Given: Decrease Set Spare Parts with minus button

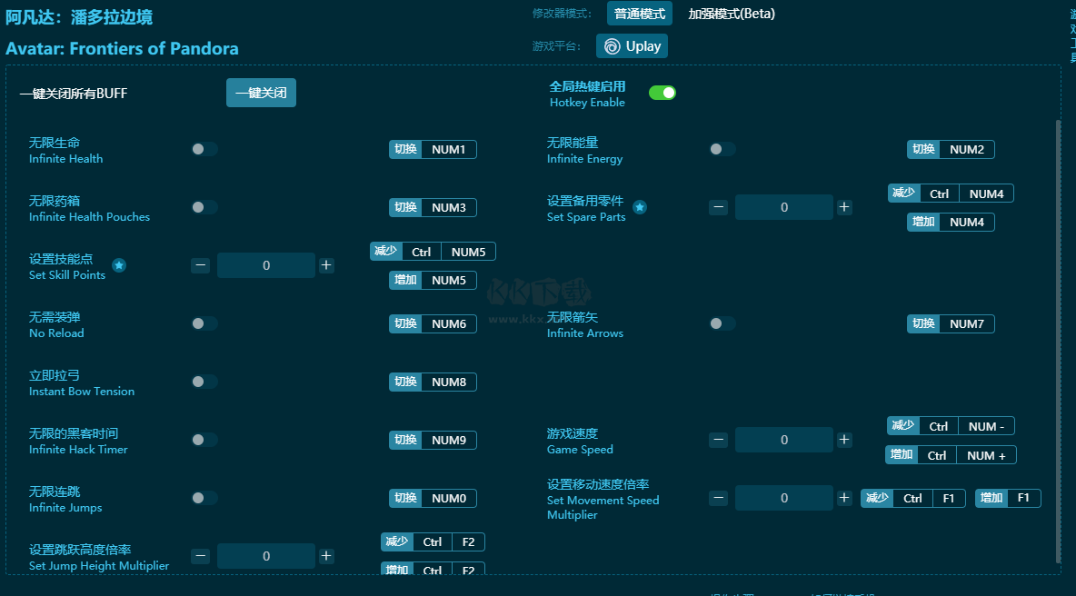Looking at the screenshot, I should tap(719, 207).
